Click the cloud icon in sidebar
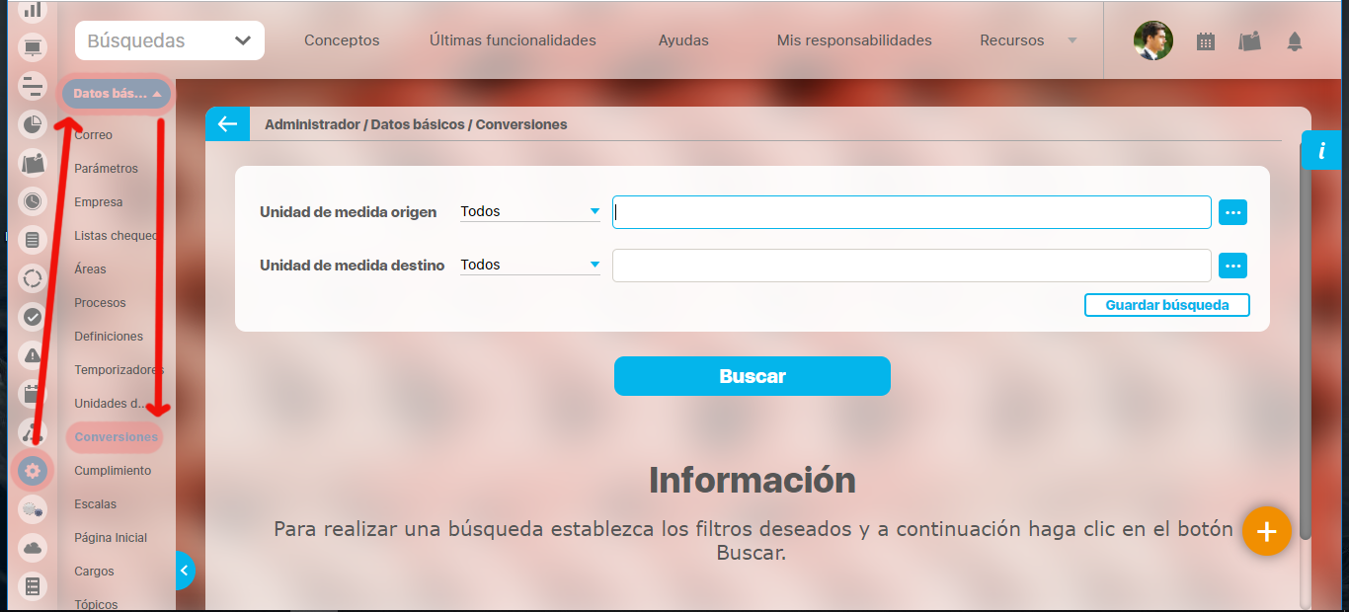Screen dimensions: 1349x612 point(33,548)
